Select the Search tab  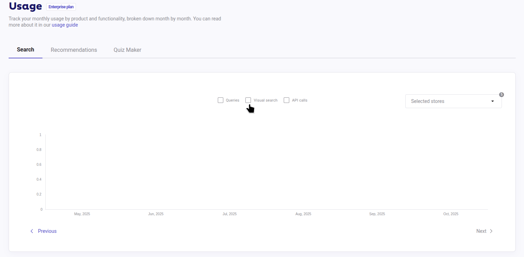(25, 49)
